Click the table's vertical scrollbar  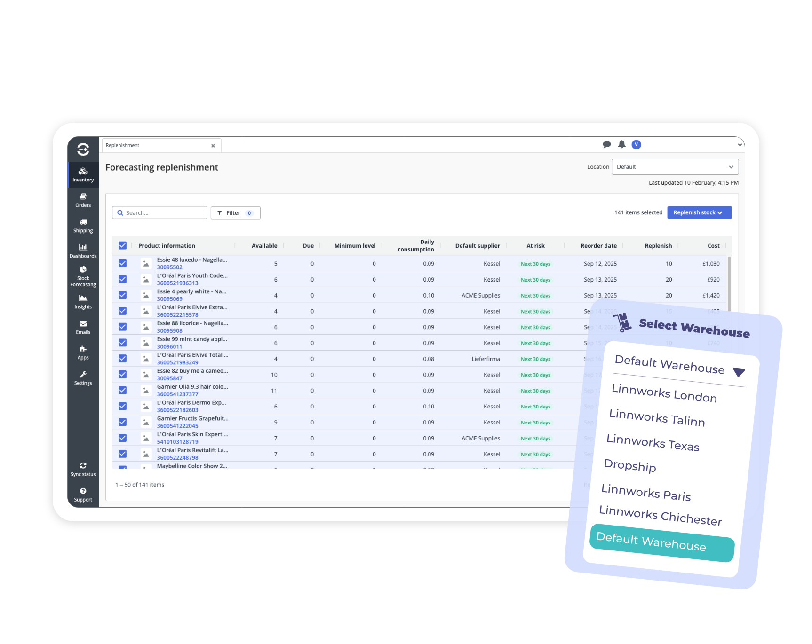pyautogui.click(x=729, y=282)
